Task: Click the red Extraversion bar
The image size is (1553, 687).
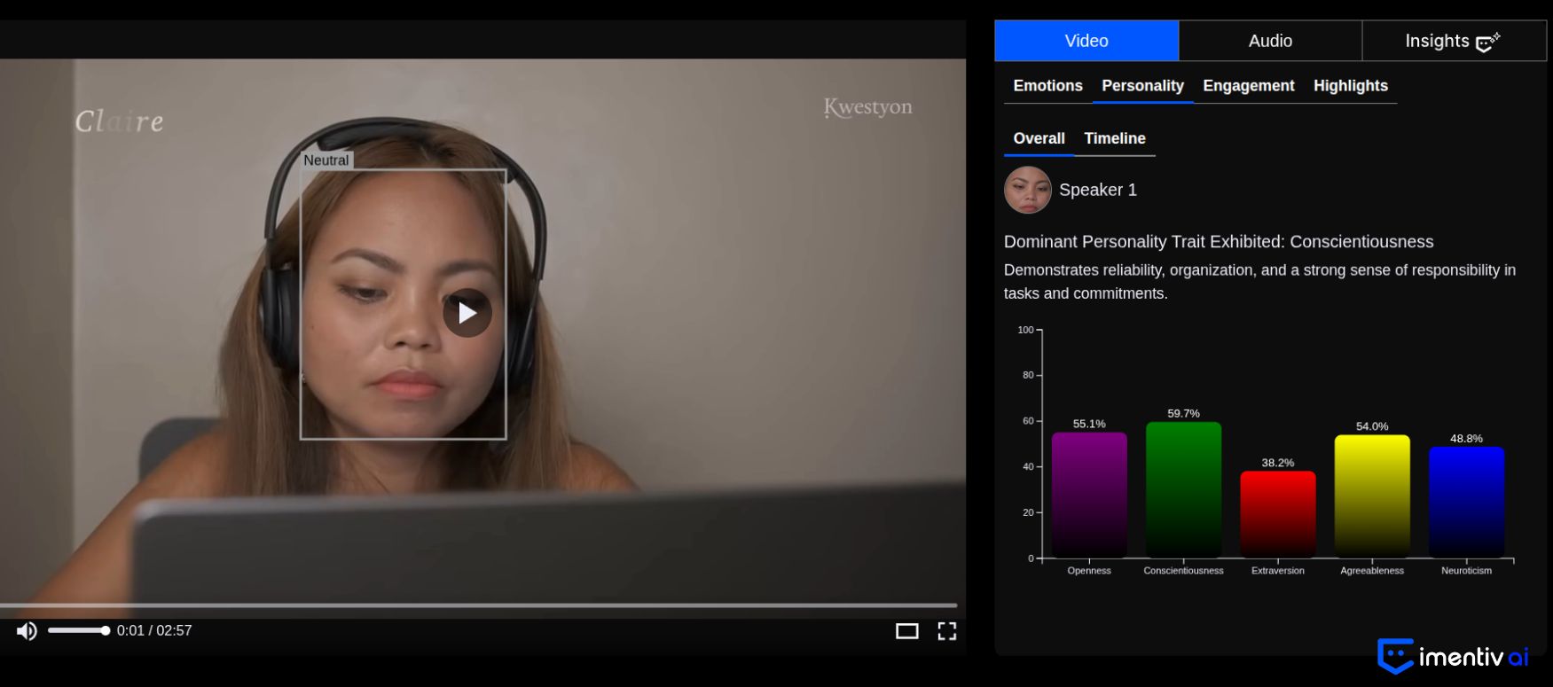Action: point(1277,514)
